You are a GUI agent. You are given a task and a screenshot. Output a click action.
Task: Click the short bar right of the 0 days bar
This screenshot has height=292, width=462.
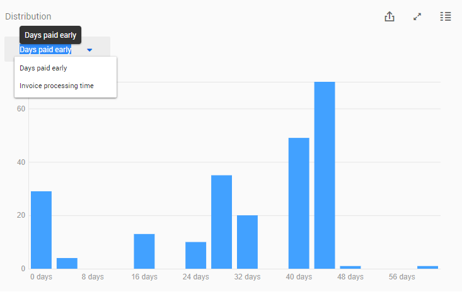coord(67,263)
